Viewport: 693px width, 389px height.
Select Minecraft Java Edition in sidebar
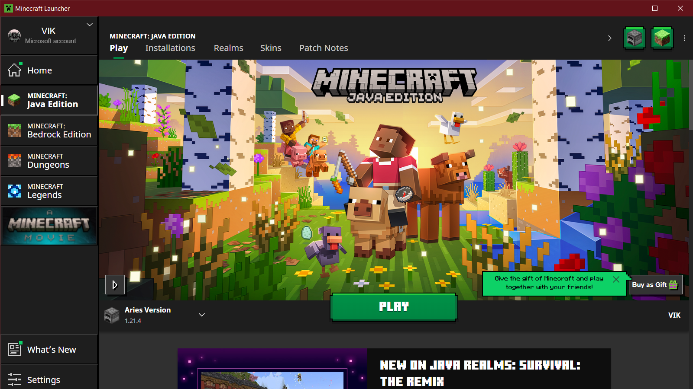pos(49,100)
